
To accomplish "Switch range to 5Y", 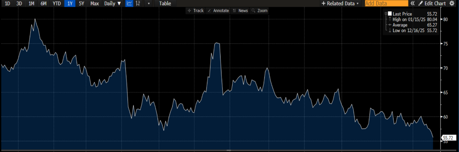I will coord(81,4).
